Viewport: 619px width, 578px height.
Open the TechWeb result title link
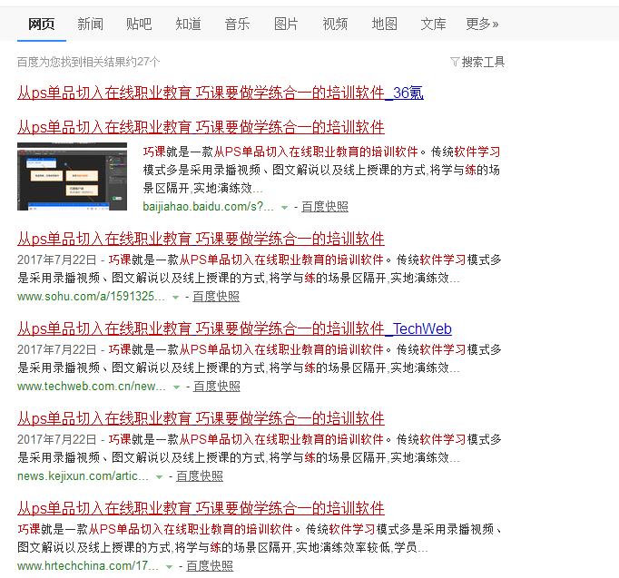pyautogui.click(x=234, y=329)
